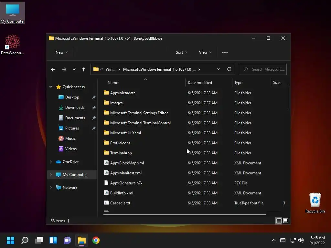Click the Quick access star icon

point(59,87)
